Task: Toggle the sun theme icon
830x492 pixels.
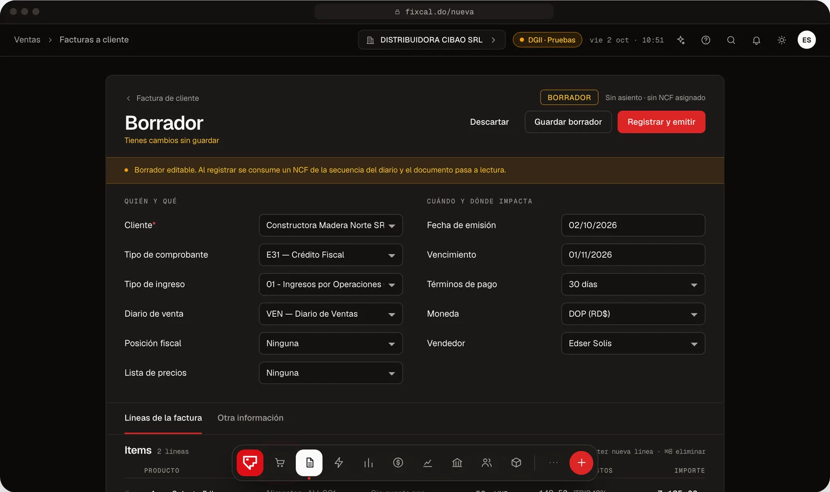Action: tap(782, 40)
